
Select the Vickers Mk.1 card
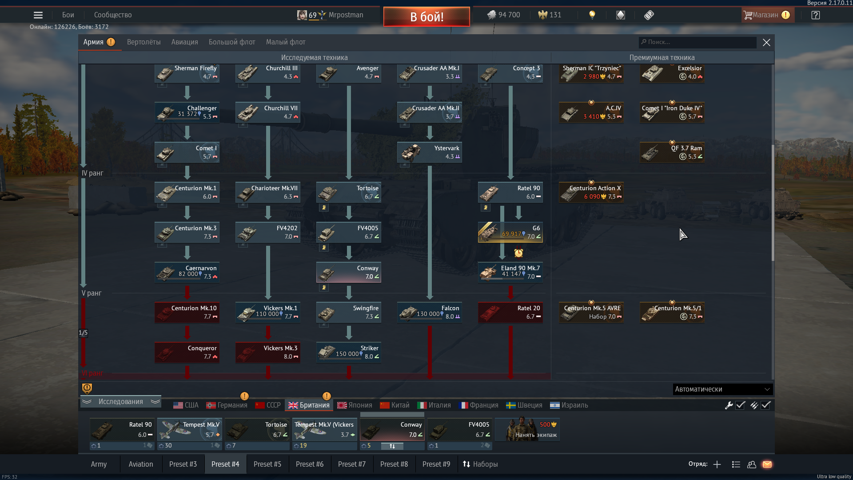pos(268,312)
